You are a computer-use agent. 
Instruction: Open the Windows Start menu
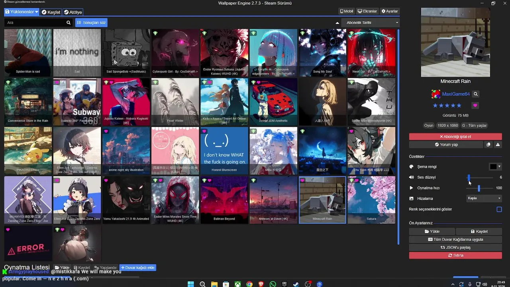click(x=191, y=284)
